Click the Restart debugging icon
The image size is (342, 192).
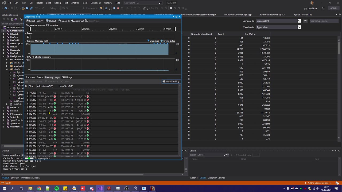pos(122,8)
